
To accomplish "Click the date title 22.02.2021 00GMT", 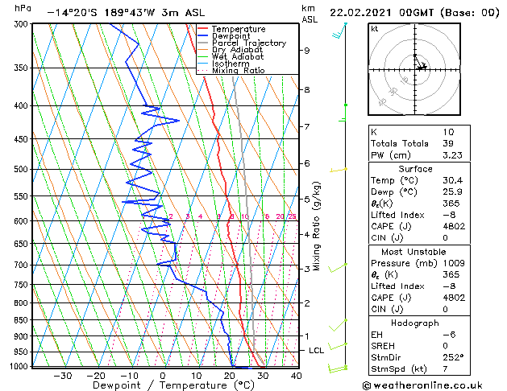I will click(x=381, y=13).
